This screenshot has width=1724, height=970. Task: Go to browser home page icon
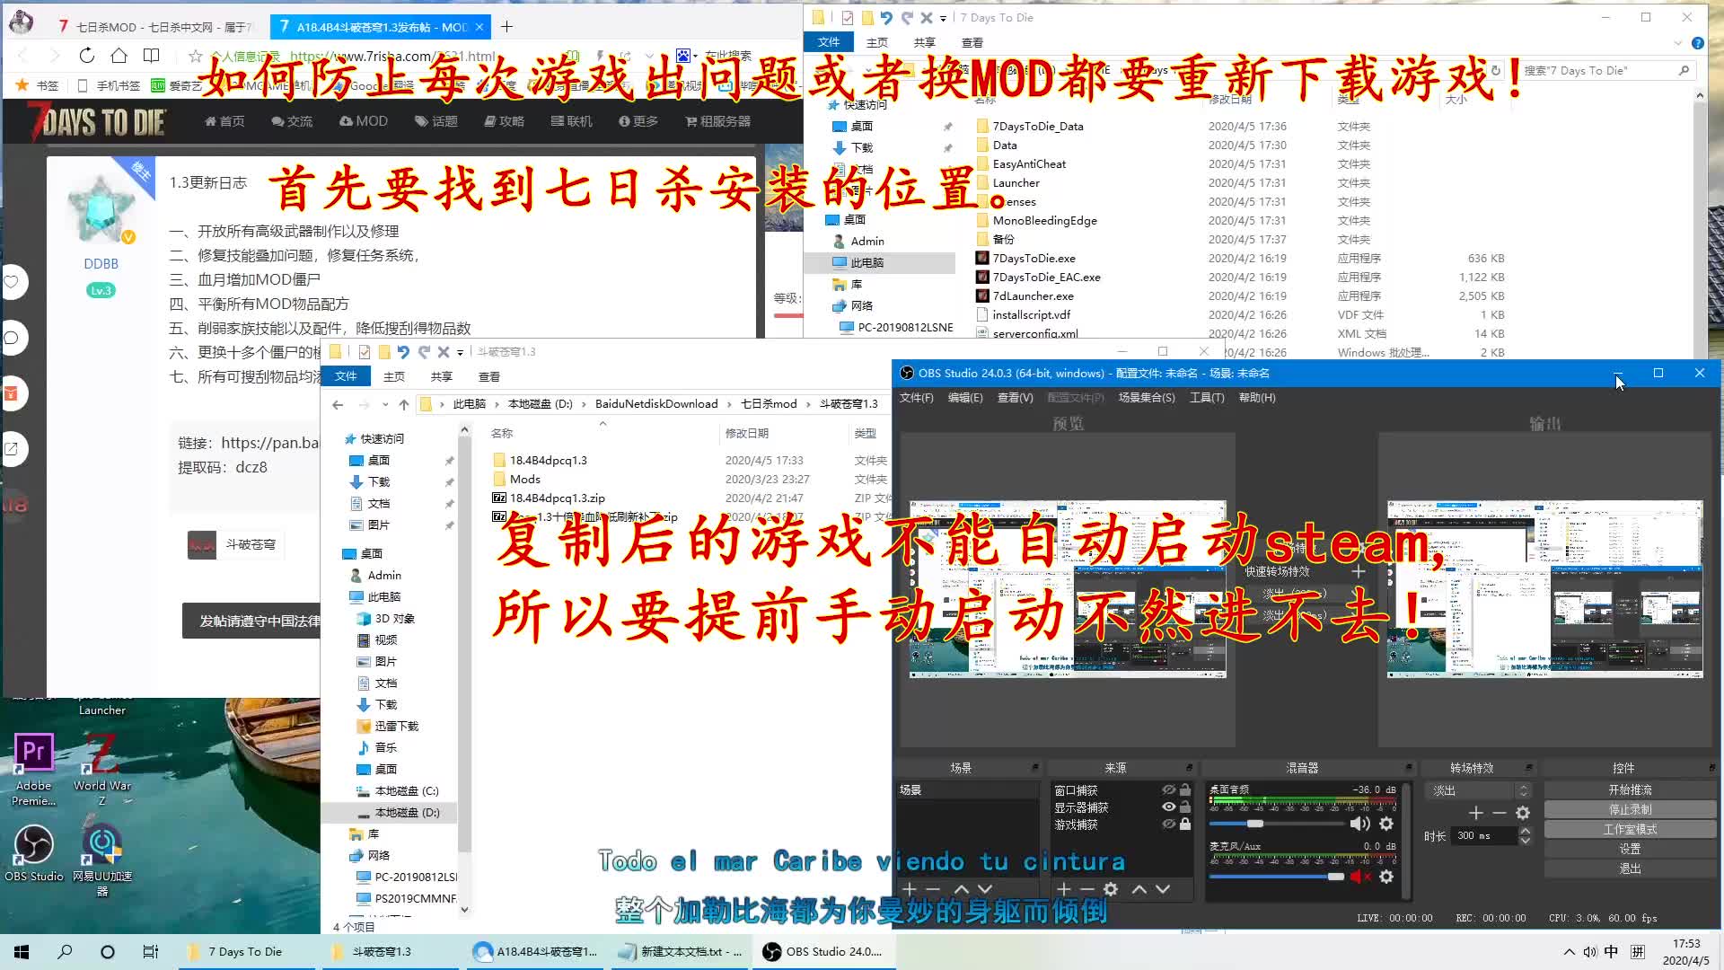coord(119,56)
